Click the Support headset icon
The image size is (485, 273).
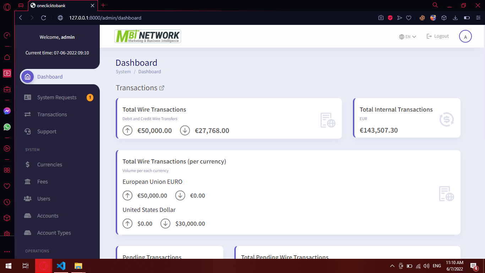[28, 131]
